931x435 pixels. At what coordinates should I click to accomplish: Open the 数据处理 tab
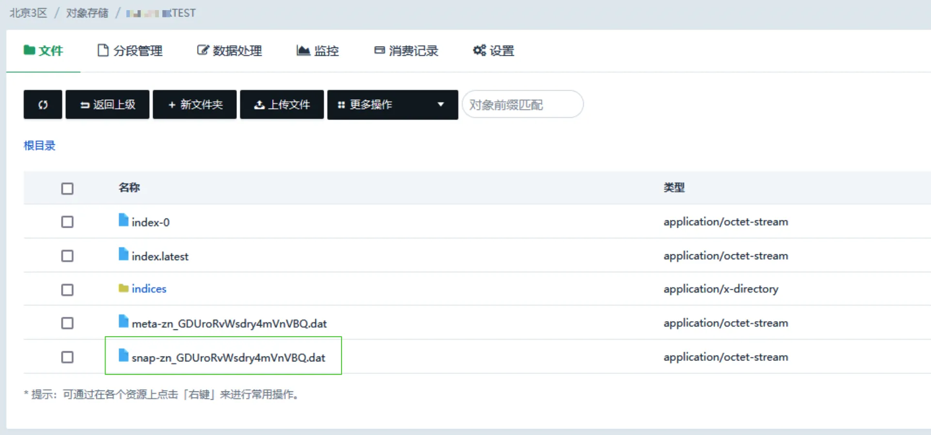(x=230, y=51)
